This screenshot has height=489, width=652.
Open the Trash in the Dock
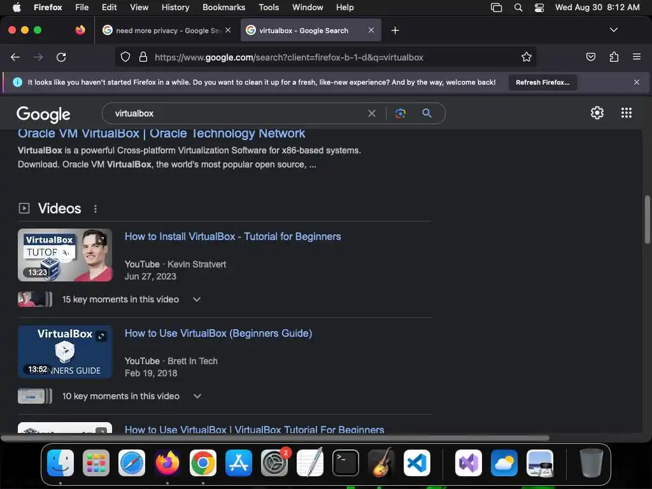point(592,463)
